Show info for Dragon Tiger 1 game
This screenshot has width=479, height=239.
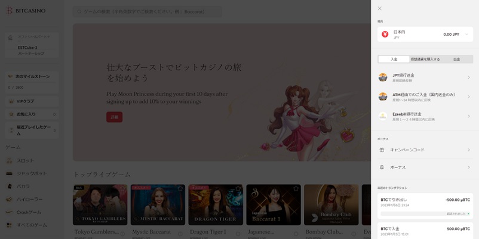point(238,234)
